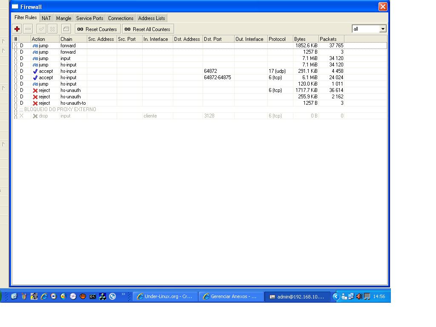Viewport: 436px width, 327px height.
Task: Click the red plus add rule icon
Action: tap(17, 29)
